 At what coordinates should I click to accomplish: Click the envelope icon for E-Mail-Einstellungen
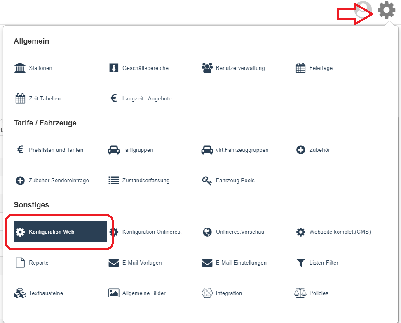207,263
